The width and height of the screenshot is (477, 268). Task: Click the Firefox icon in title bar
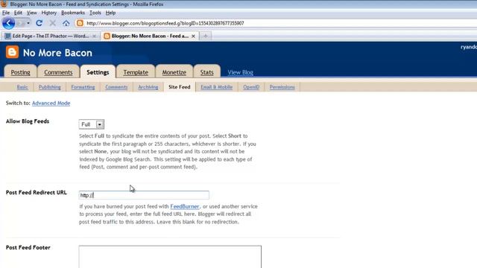click(4, 4)
